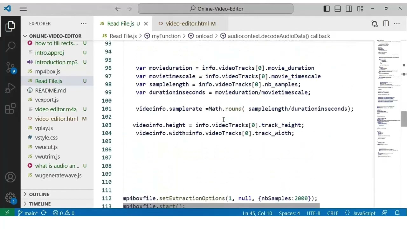407x229 pixels.
Task: Open Customize Layout icon
Action: [360, 9]
